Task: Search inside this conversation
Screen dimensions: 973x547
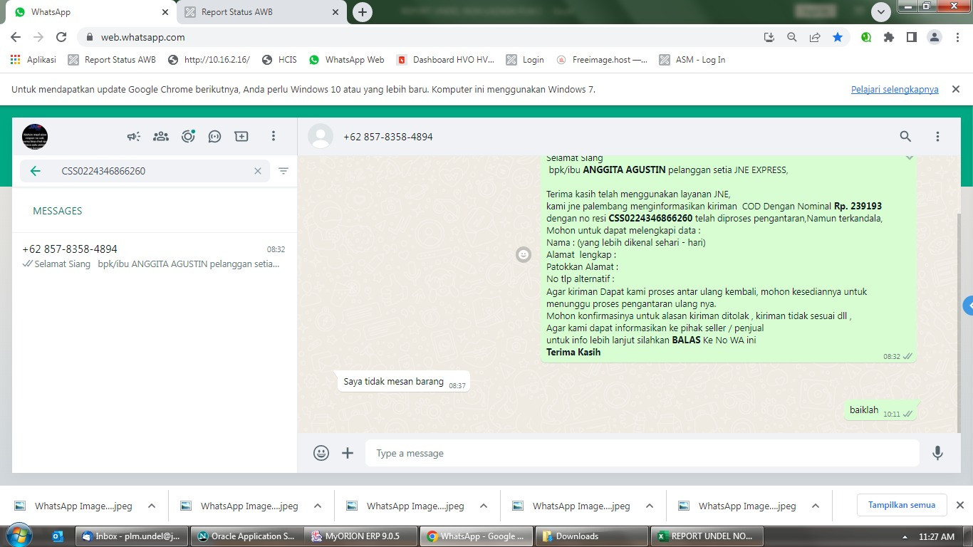Action: (x=905, y=136)
